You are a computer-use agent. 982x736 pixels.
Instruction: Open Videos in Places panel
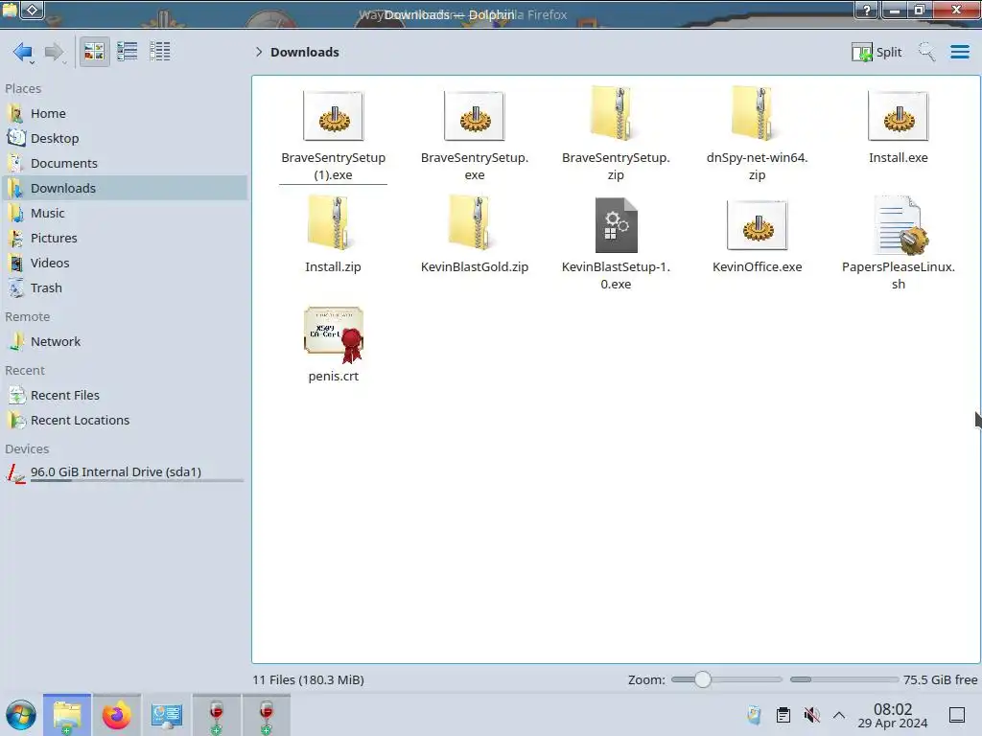coord(126,264)
